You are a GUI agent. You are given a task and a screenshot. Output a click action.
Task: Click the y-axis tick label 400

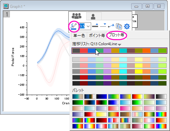(x=22, y=27)
